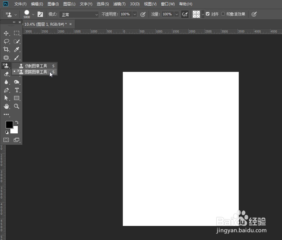Select the Crop tool
The image size is (282, 240).
coord(6,49)
